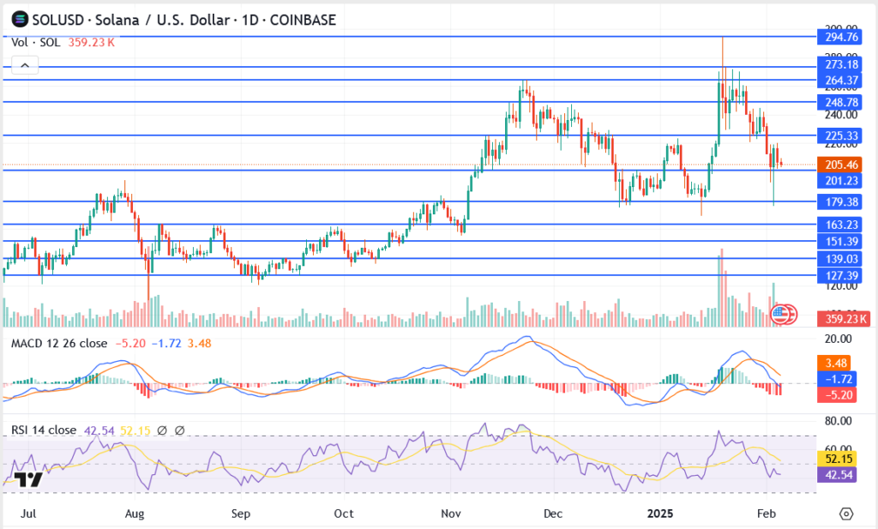
Task: Open the US flag economic event icon
Action: [779, 314]
